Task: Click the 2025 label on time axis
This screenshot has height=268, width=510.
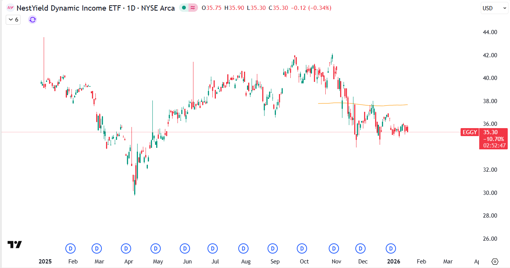Action: coord(45,262)
